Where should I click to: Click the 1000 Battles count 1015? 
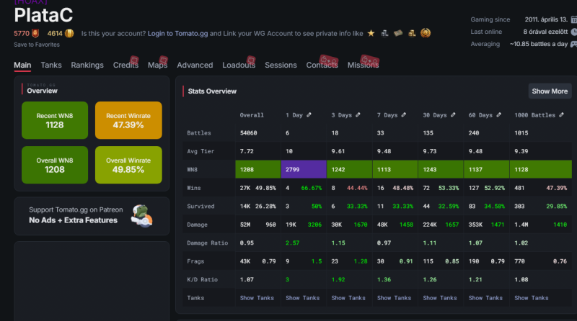tap(521, 133)
